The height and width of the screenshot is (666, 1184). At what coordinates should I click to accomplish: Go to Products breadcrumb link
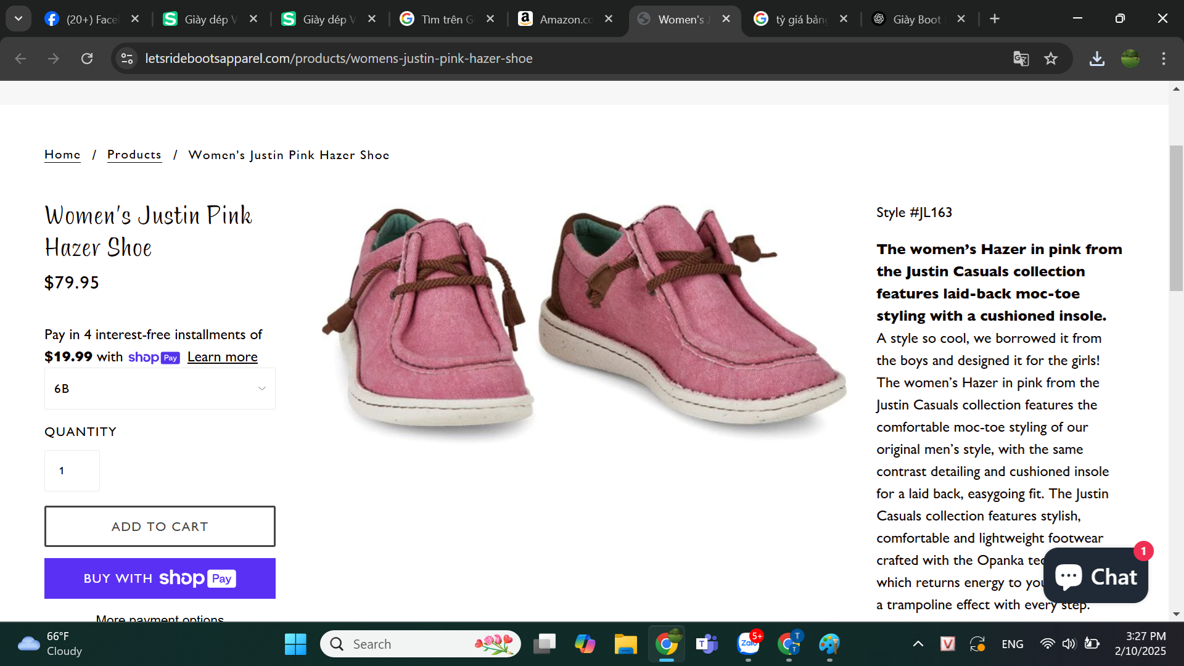coord(134,155)
